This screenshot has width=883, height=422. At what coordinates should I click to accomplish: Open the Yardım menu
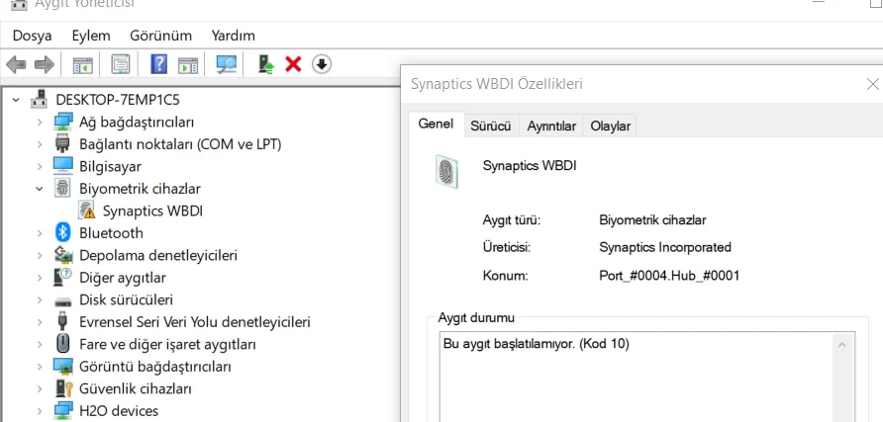pyautogui.click(x=234, y=36)
